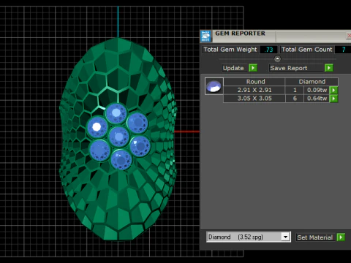Click the Save Report button label
The height and width of the screenshot is (263, 351).
[x=289, y=68]
